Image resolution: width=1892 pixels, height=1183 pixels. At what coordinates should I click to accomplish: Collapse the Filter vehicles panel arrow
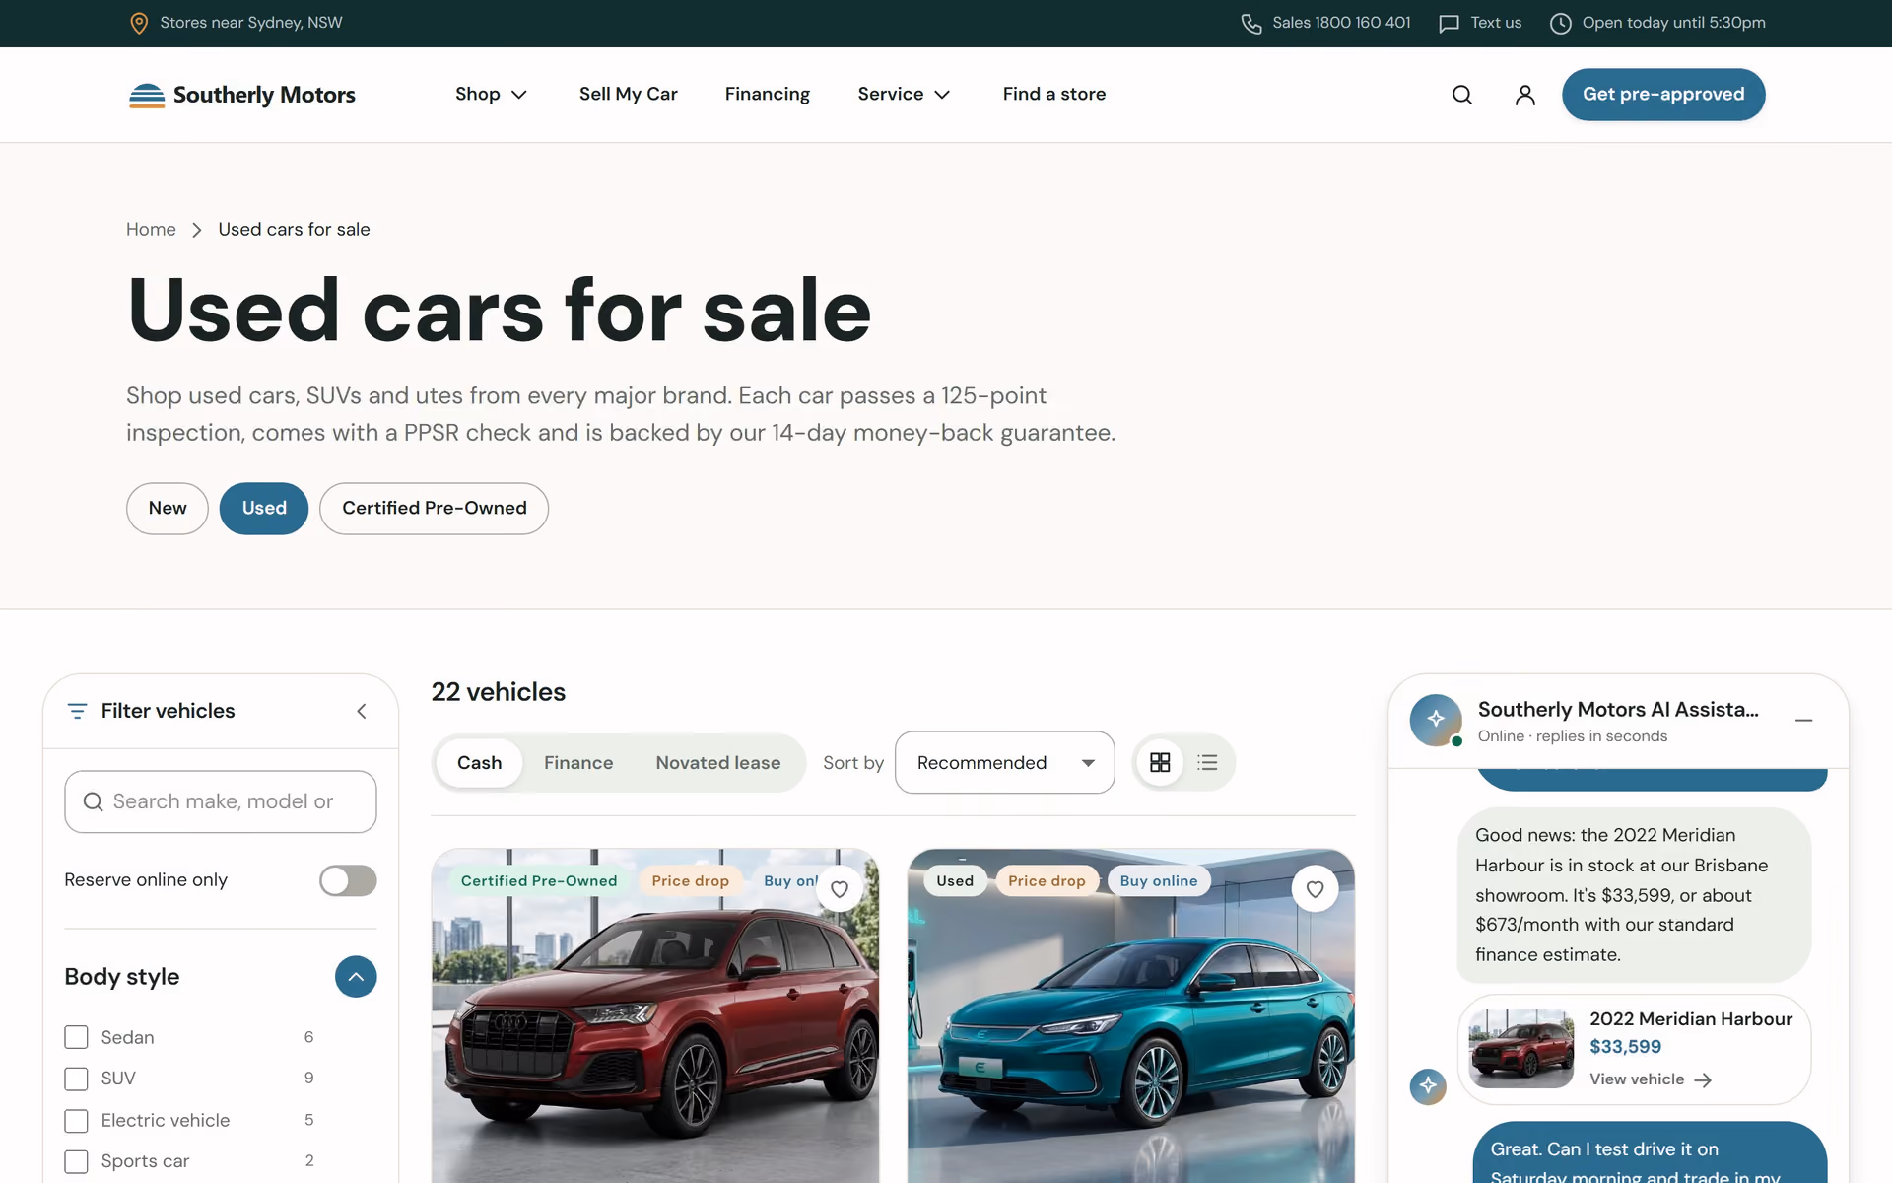click(362, 711)
